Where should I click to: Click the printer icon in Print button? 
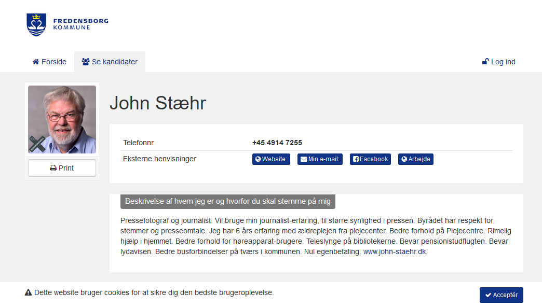click(x=53, y=168)
